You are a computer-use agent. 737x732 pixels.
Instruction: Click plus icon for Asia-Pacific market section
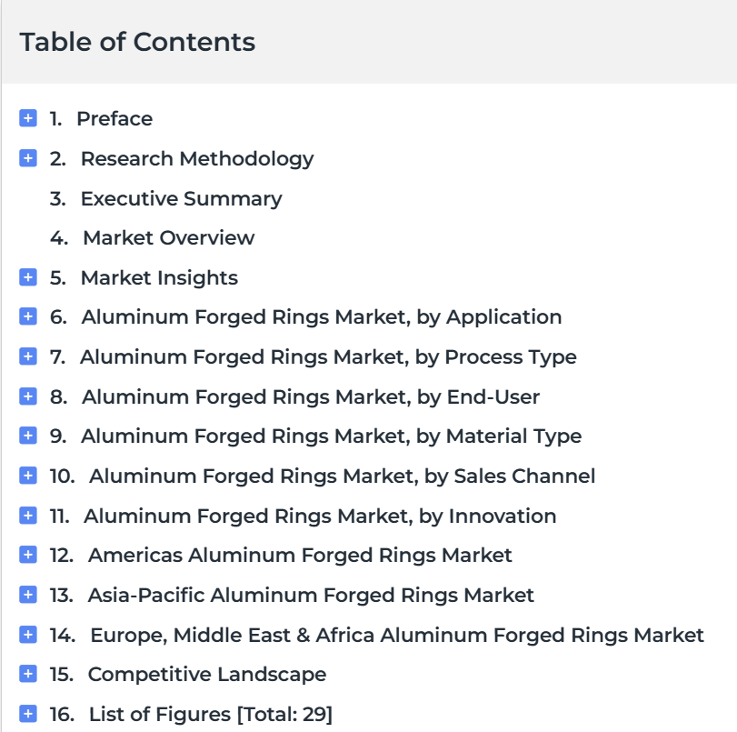pyautogui.click(x=28, y=595)
